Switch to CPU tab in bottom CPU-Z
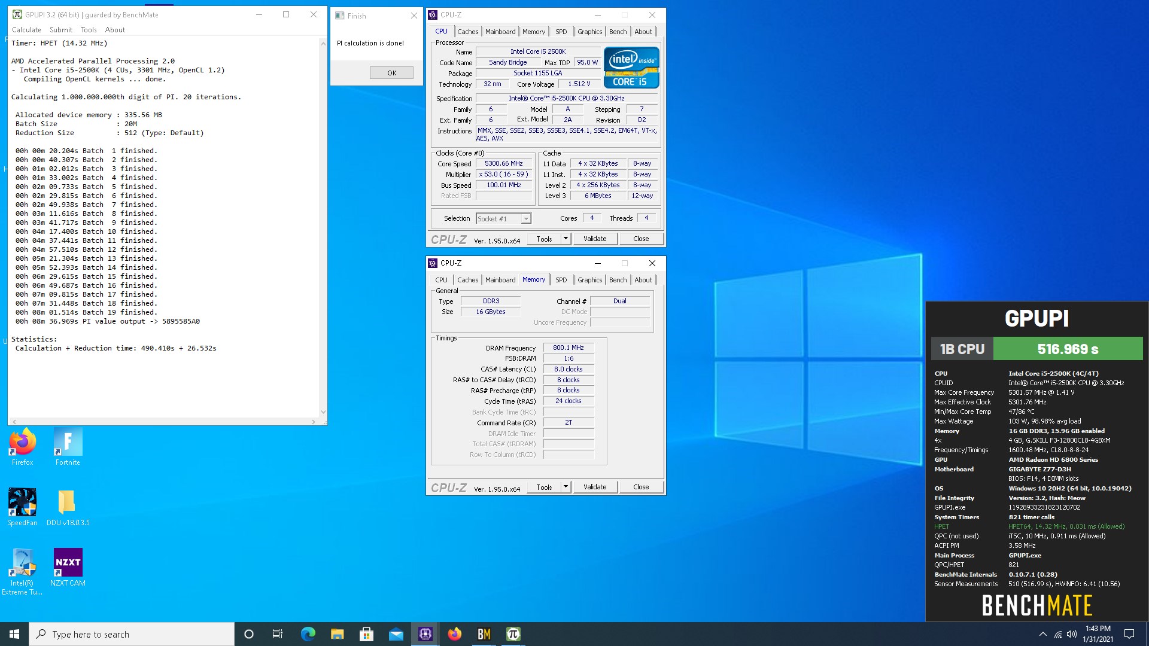Screen dimensions: 1149x646 pos(441,280)
